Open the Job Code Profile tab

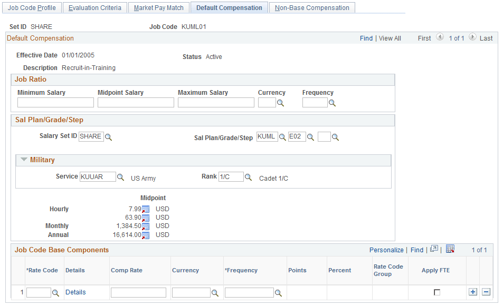pos(32,7)
